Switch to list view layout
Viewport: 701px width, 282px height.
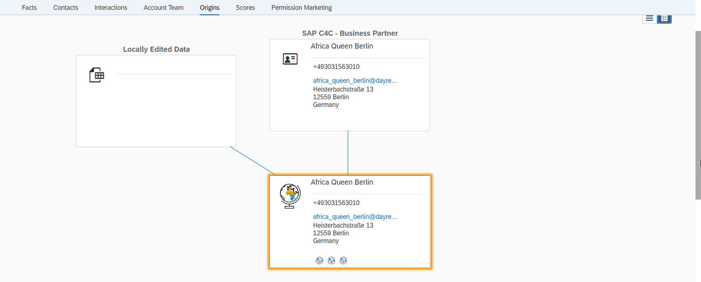650,18
